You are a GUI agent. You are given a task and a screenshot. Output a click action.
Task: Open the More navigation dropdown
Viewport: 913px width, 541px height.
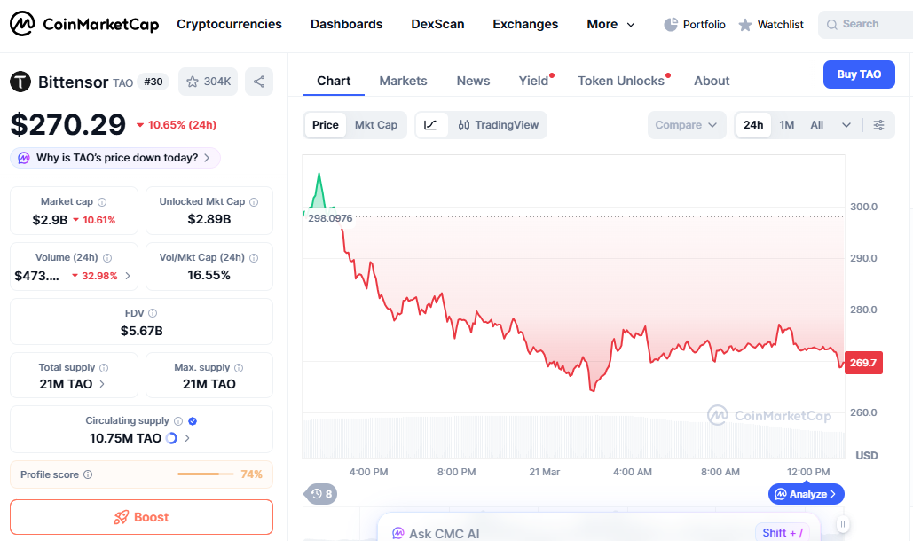point(610,24)
